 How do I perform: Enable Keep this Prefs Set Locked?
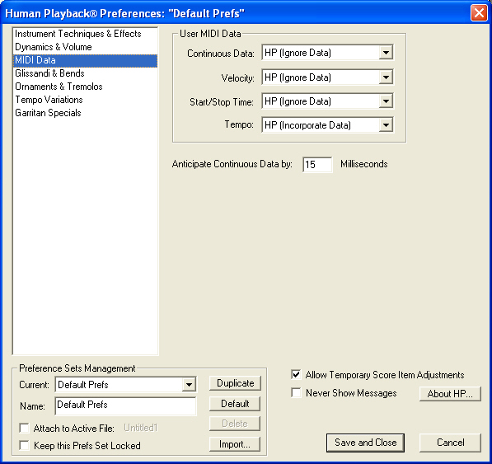(x=24, y=446)
